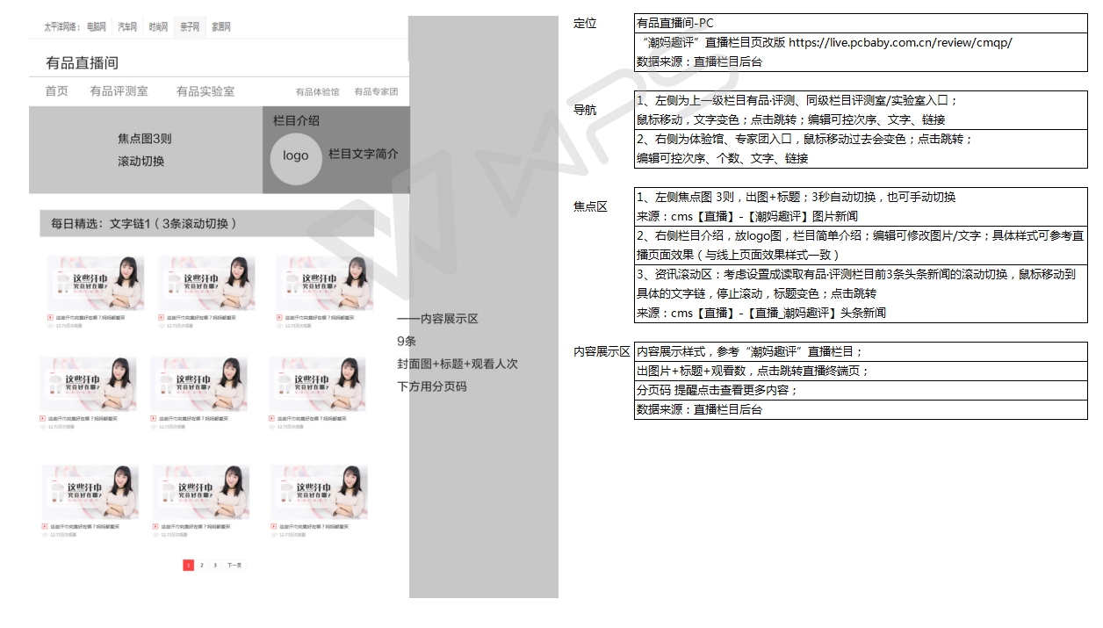Open the 有品体验馆 link
Image resolution: width=1103 pixels, height=628 pixels.
tap(317, 92)
